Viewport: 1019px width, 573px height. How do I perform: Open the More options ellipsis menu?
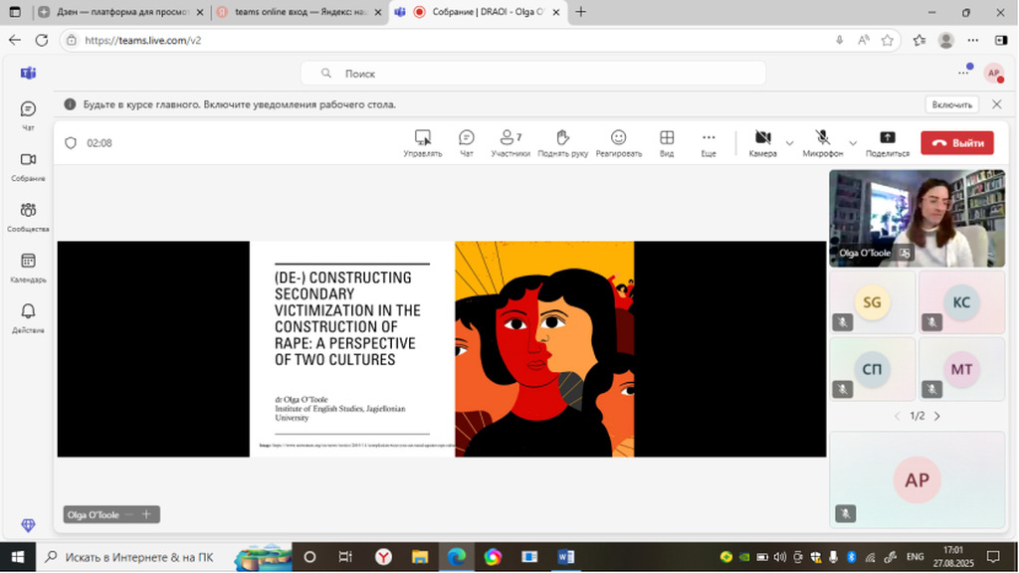pyautogui.click(x=709, y=142)
